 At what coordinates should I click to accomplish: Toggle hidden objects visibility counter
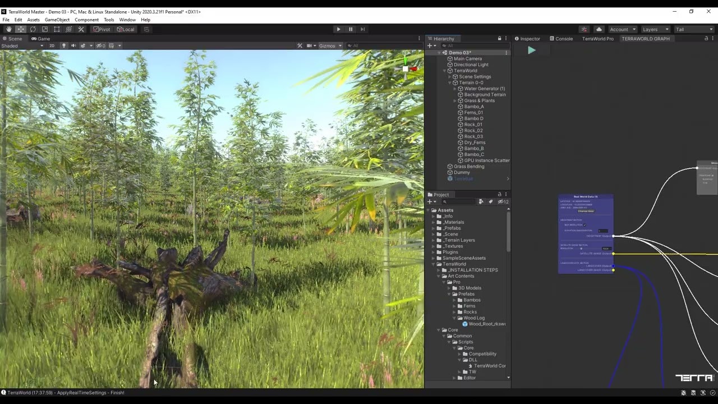point(101,45)
